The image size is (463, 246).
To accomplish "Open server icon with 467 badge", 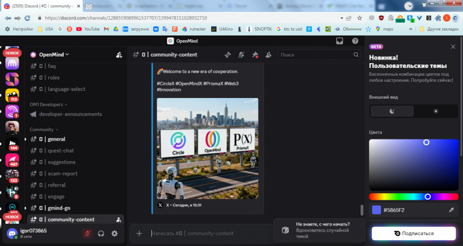I will pyautogui.click(x=12, y=160).
